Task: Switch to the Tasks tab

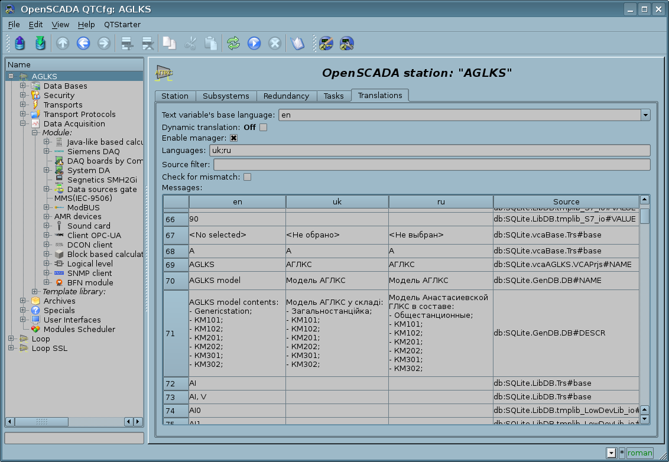Action: click(x=334, y=96)
